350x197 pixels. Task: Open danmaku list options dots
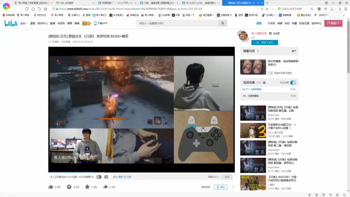pyautogui.click(x=258, y=51)
